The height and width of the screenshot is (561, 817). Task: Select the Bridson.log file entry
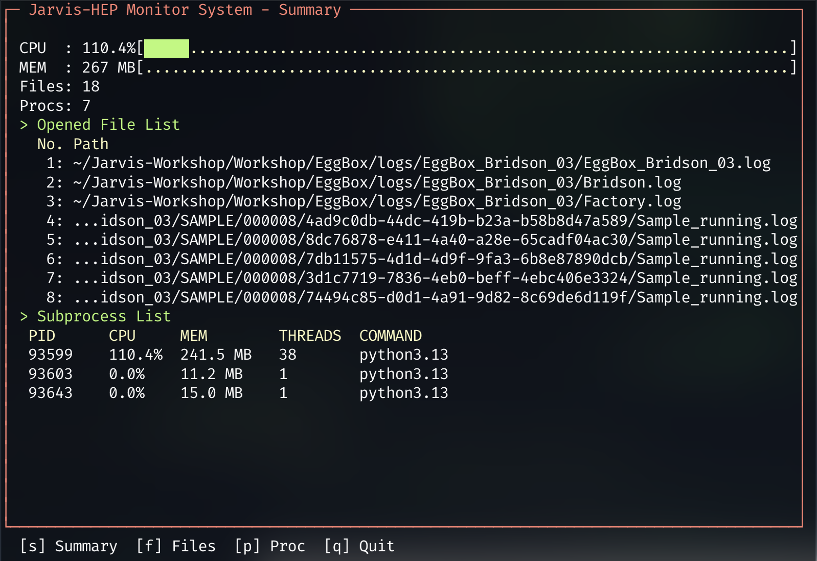377,182
